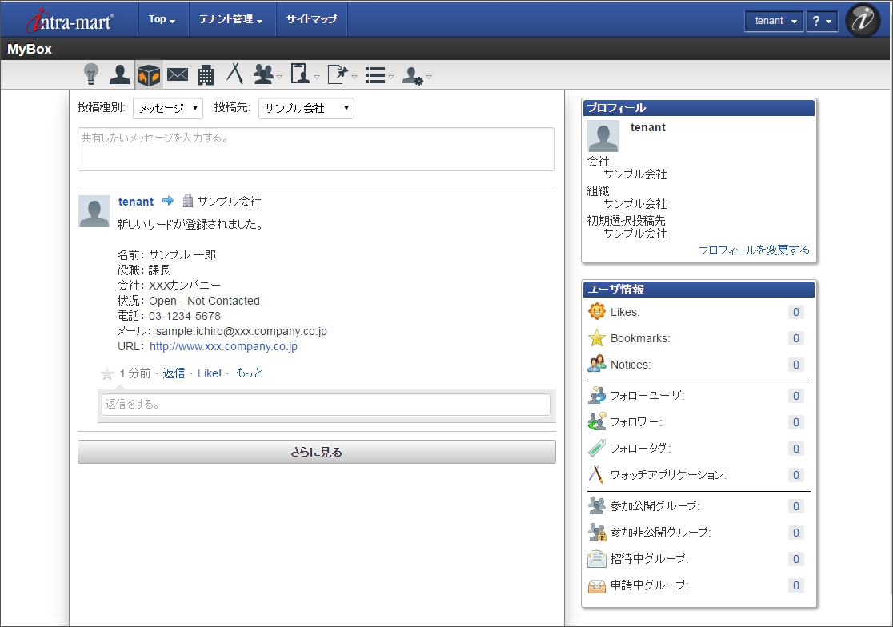
Task: Click the Bookmarks yellow star icon
Action: point(597,338)
